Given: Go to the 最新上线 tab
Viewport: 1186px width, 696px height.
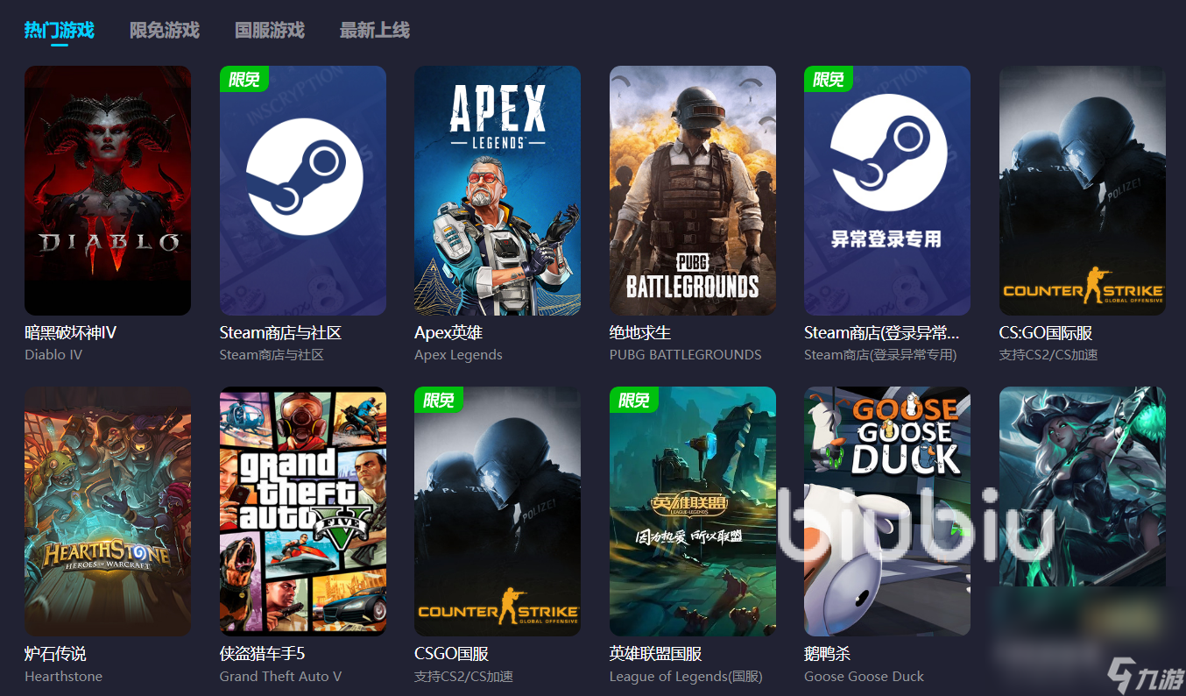Looking at the screenshot, I should click(374, 30).
